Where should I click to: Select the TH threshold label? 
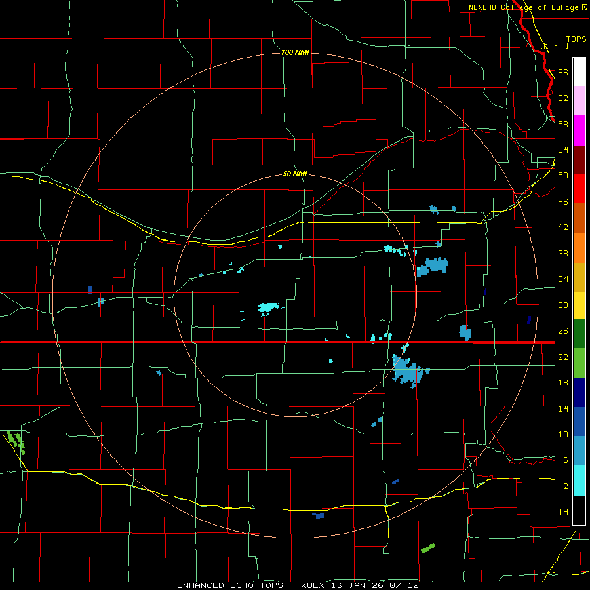(563, 512)
